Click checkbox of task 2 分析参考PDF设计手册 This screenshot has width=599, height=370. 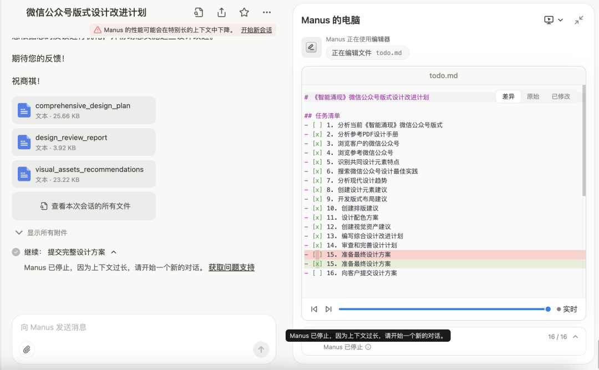pos(317,134)
